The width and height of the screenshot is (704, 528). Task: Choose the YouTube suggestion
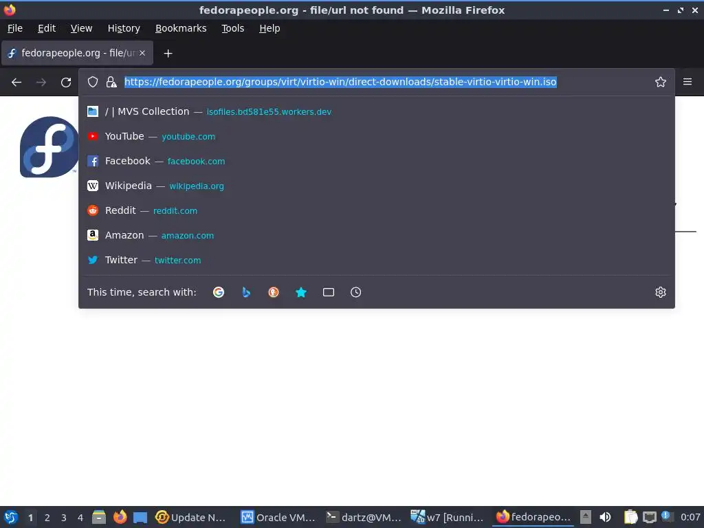coord(377,136)
